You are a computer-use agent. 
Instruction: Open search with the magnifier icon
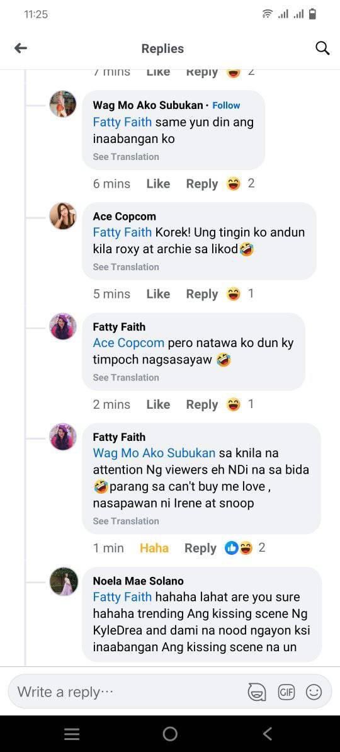coord(323,48)
